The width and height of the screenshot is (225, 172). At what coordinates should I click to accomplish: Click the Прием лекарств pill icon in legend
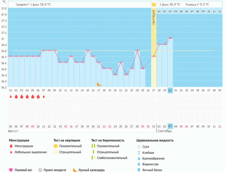pos(40,170)
